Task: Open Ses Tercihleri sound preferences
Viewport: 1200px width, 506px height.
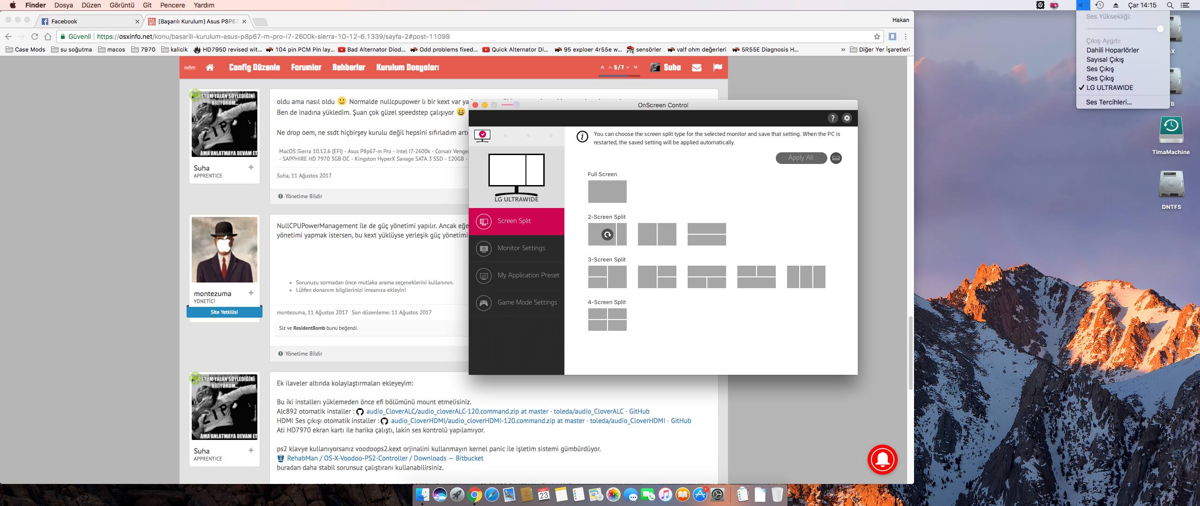Action: point(1109,102)
